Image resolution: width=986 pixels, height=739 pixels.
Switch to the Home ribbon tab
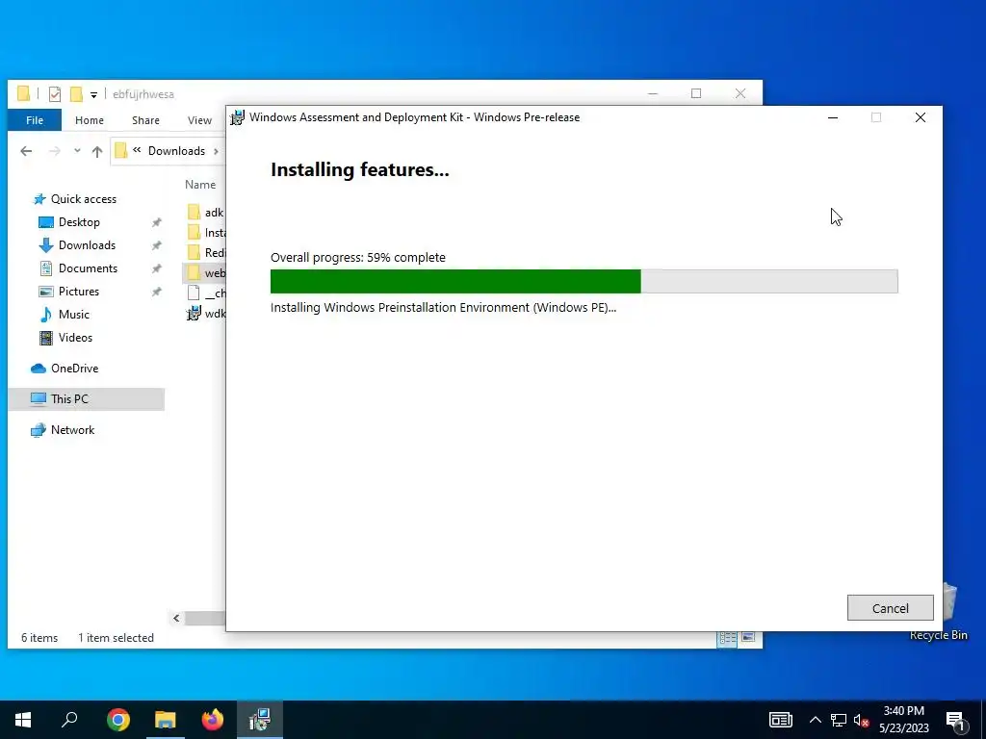tap(90, 120)
